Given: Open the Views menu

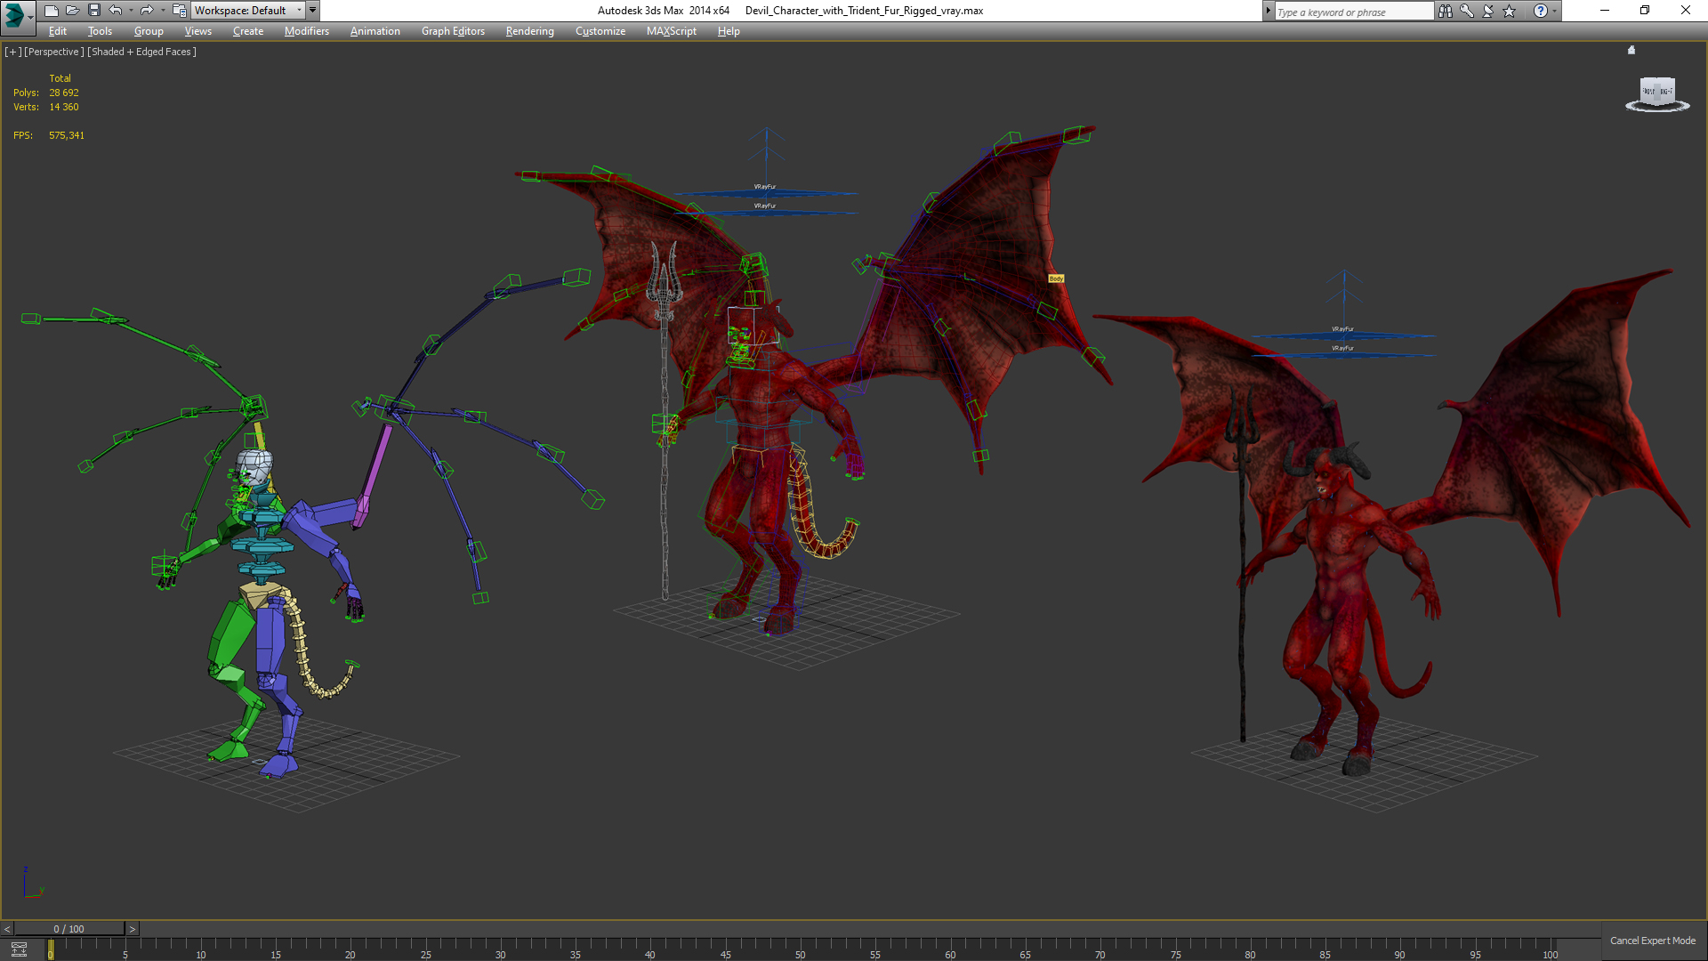Looking at the screenshot, I should (x=197, y=31).
